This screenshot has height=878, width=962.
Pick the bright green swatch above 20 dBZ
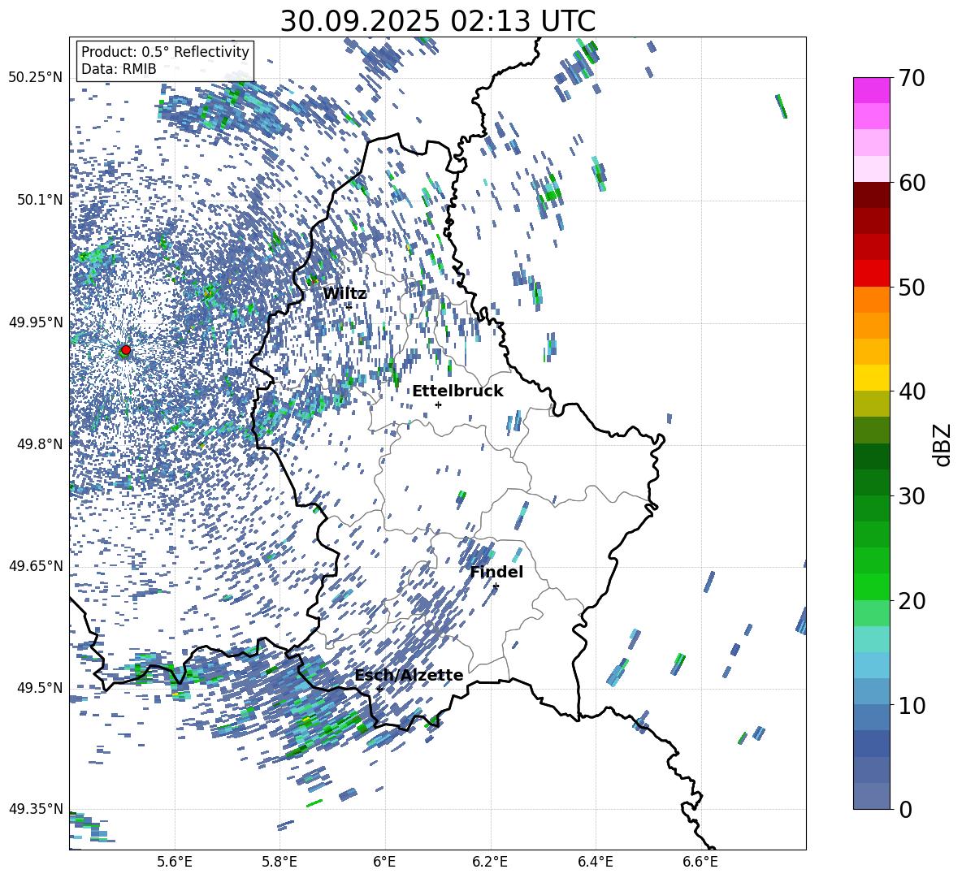pyautogui.click(x=872, y=586)
